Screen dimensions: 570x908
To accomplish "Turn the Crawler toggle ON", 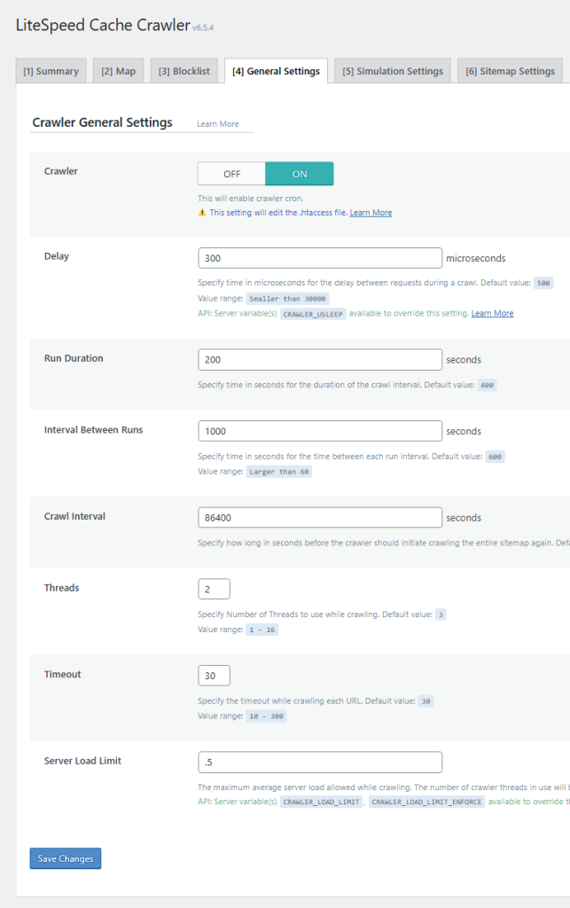I will [299, 173].
